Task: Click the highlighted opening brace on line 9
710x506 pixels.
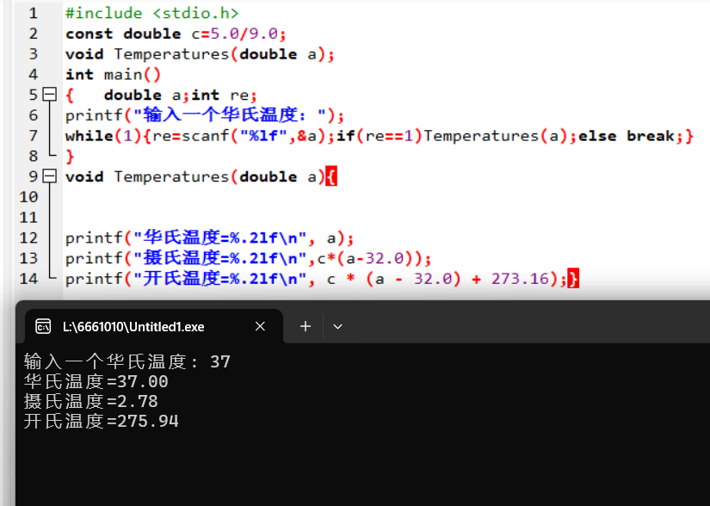Action: tap(331, 176)
